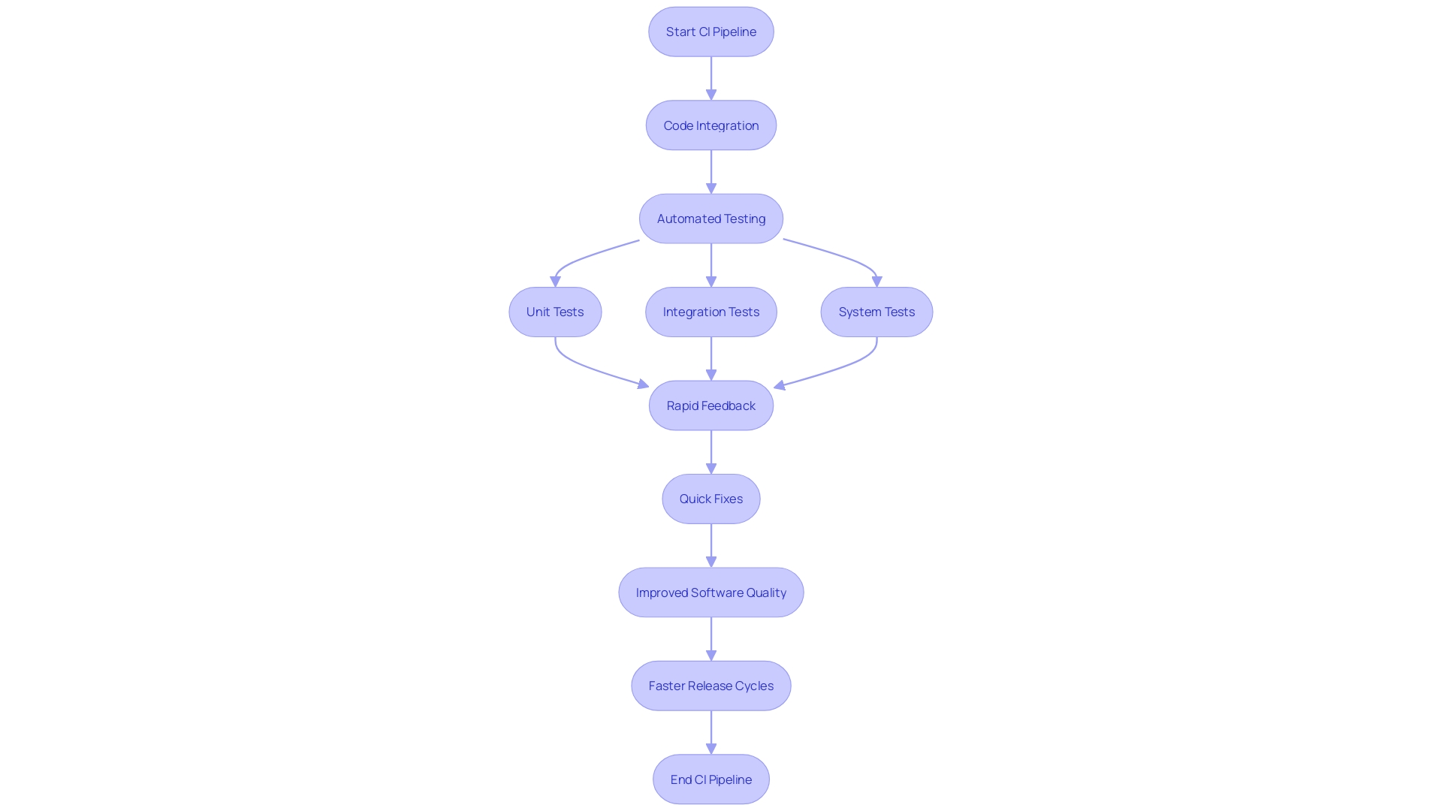The height and width of the screenshot is (811, 1442).
Task: Expand the Rapid Feedback downstream nodes
Action: [711, 405]
